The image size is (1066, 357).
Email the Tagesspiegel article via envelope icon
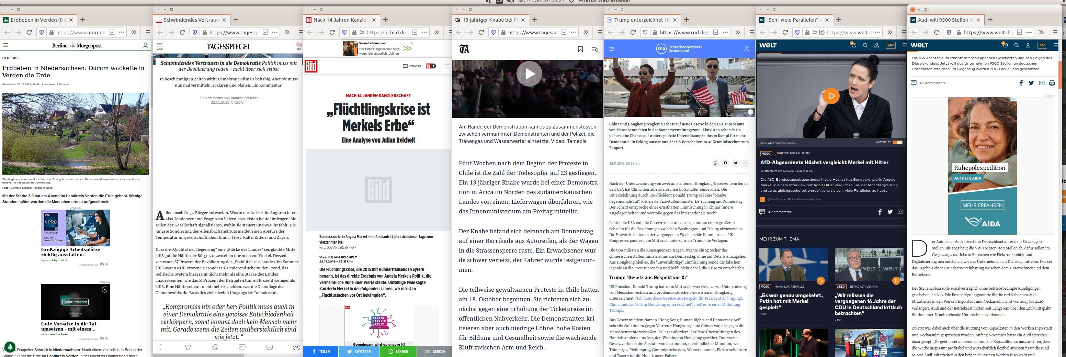pos(269,347)
